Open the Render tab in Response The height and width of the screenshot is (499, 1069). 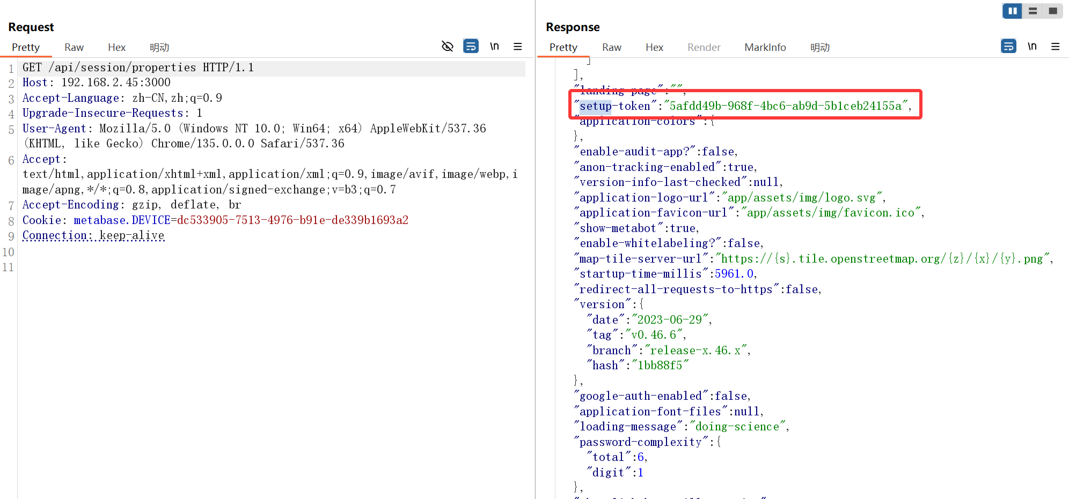704,48
